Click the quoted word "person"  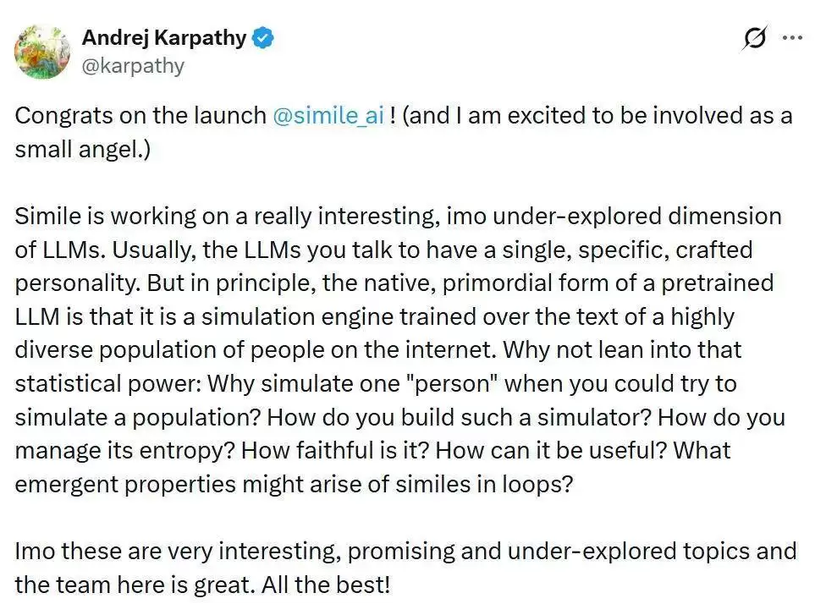pyautogui.click(x=455, y=383)
